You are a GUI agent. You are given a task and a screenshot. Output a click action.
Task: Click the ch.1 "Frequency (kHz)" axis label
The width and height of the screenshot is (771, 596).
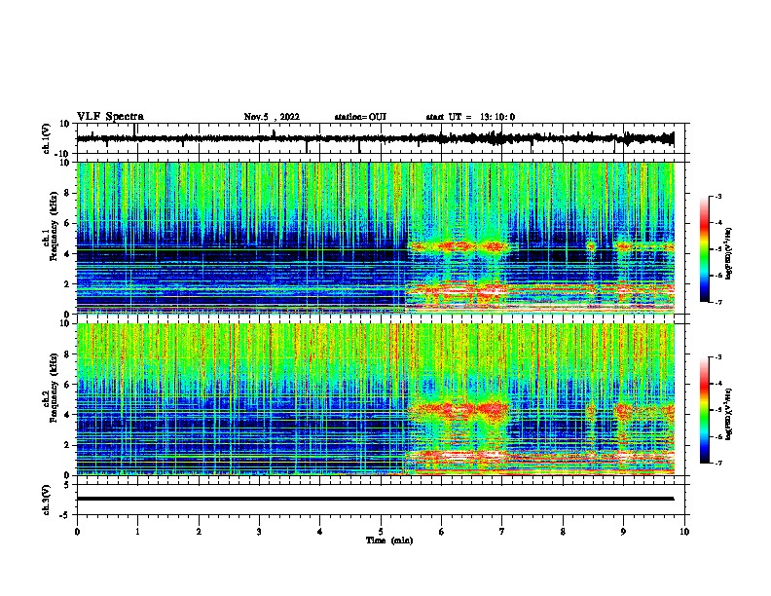(x=54, y=227)
